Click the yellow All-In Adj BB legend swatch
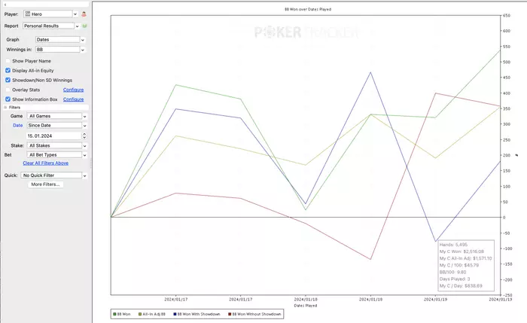This screenshot has width=527, height=323. (x=140, y=314)
